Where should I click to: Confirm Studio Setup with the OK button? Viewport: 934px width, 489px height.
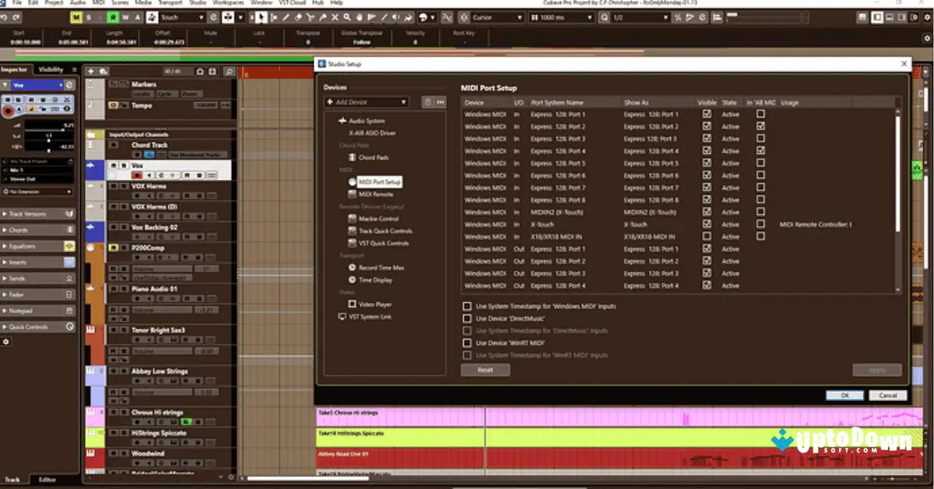click(845, 396)
